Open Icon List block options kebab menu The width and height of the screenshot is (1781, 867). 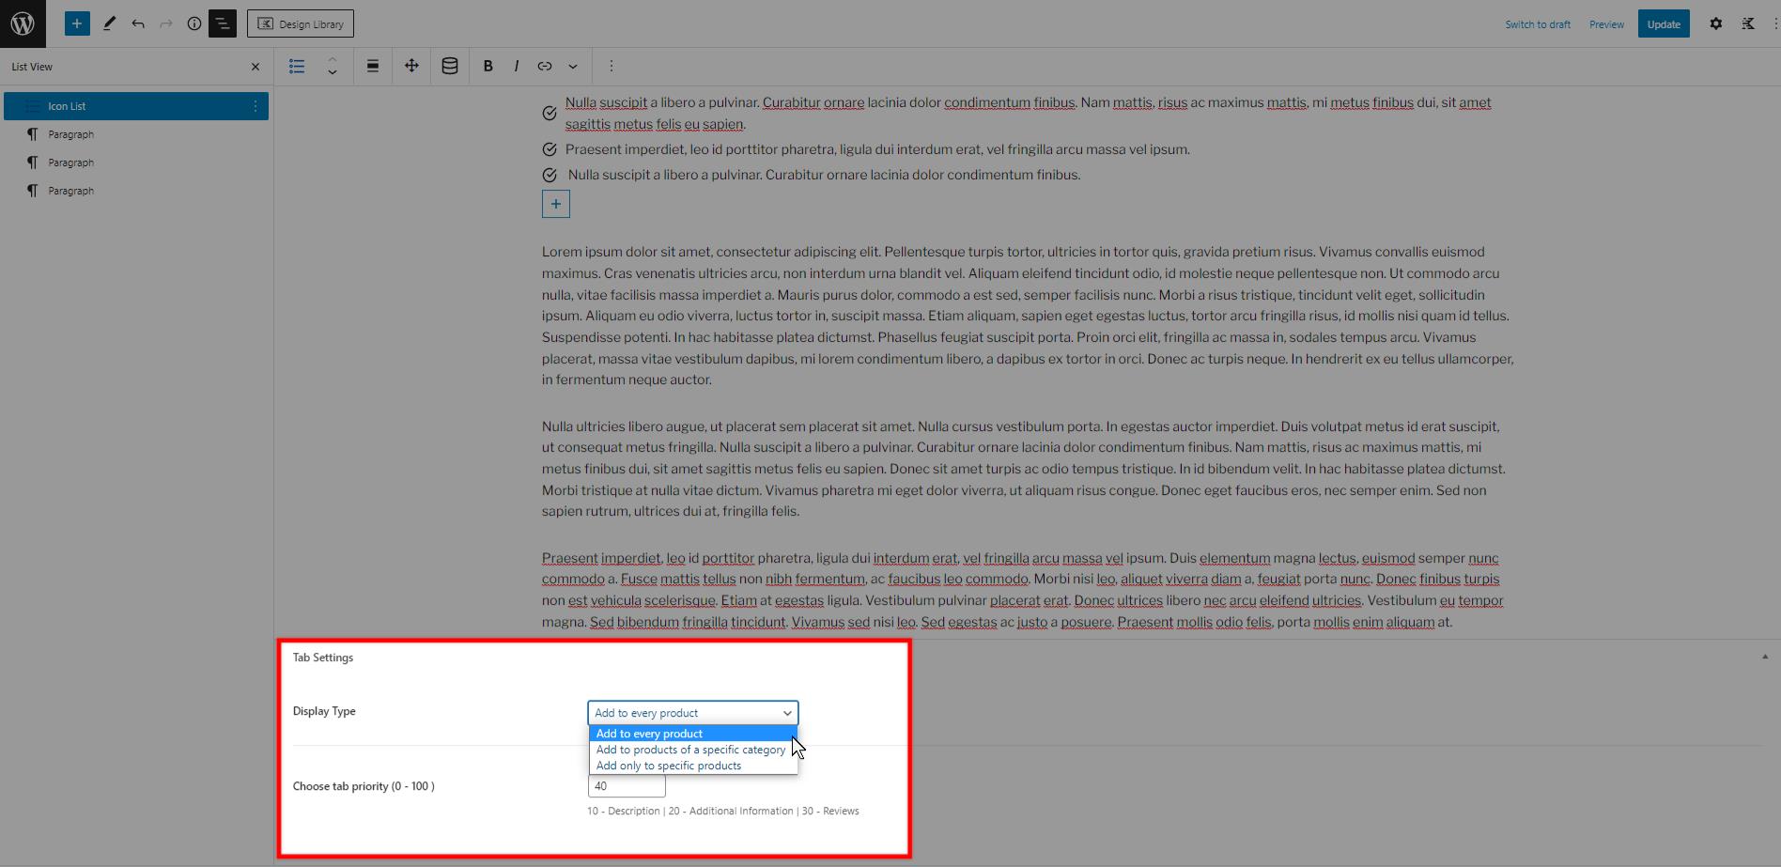[x=255, y=105]
